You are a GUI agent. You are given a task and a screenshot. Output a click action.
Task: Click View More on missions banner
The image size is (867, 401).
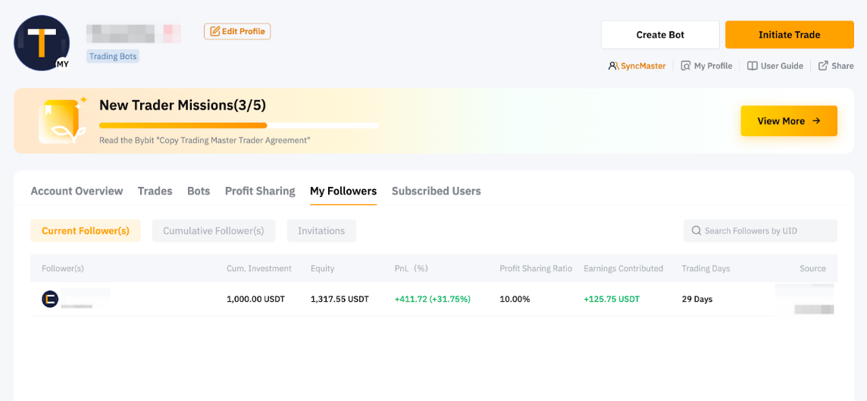click(788, 121)
